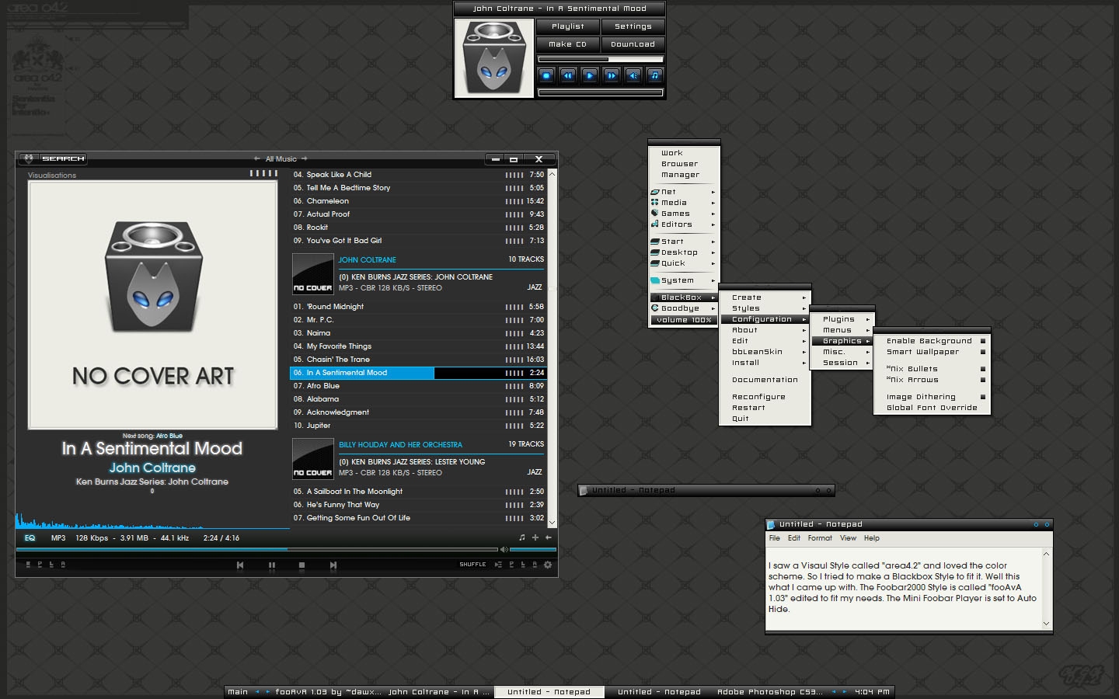Click the music note icon in mini player

coord(655,75)
